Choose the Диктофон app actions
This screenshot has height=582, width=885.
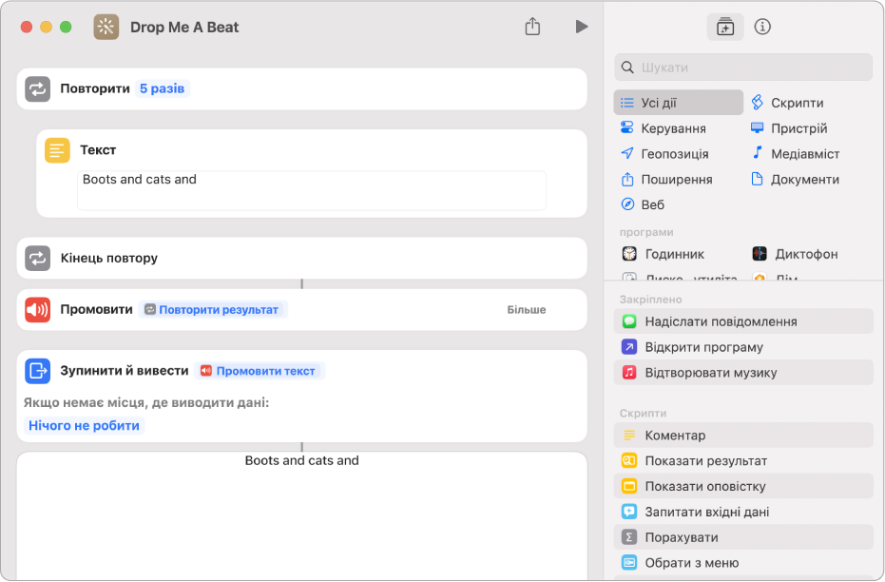tap(796, 254)
